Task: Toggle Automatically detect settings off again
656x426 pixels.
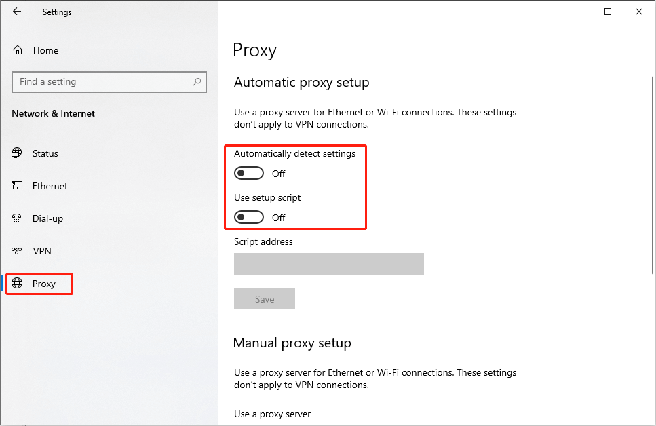Action: coord(249,173)
